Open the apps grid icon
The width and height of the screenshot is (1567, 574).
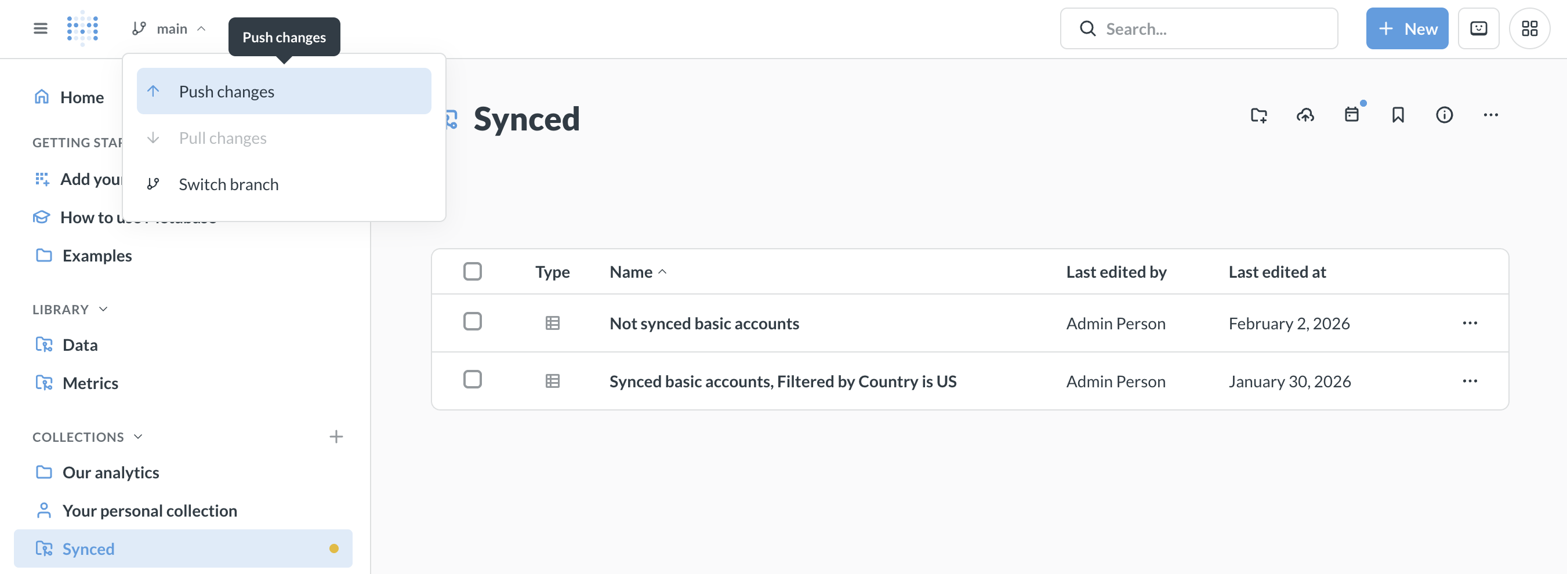(1529, 28)
